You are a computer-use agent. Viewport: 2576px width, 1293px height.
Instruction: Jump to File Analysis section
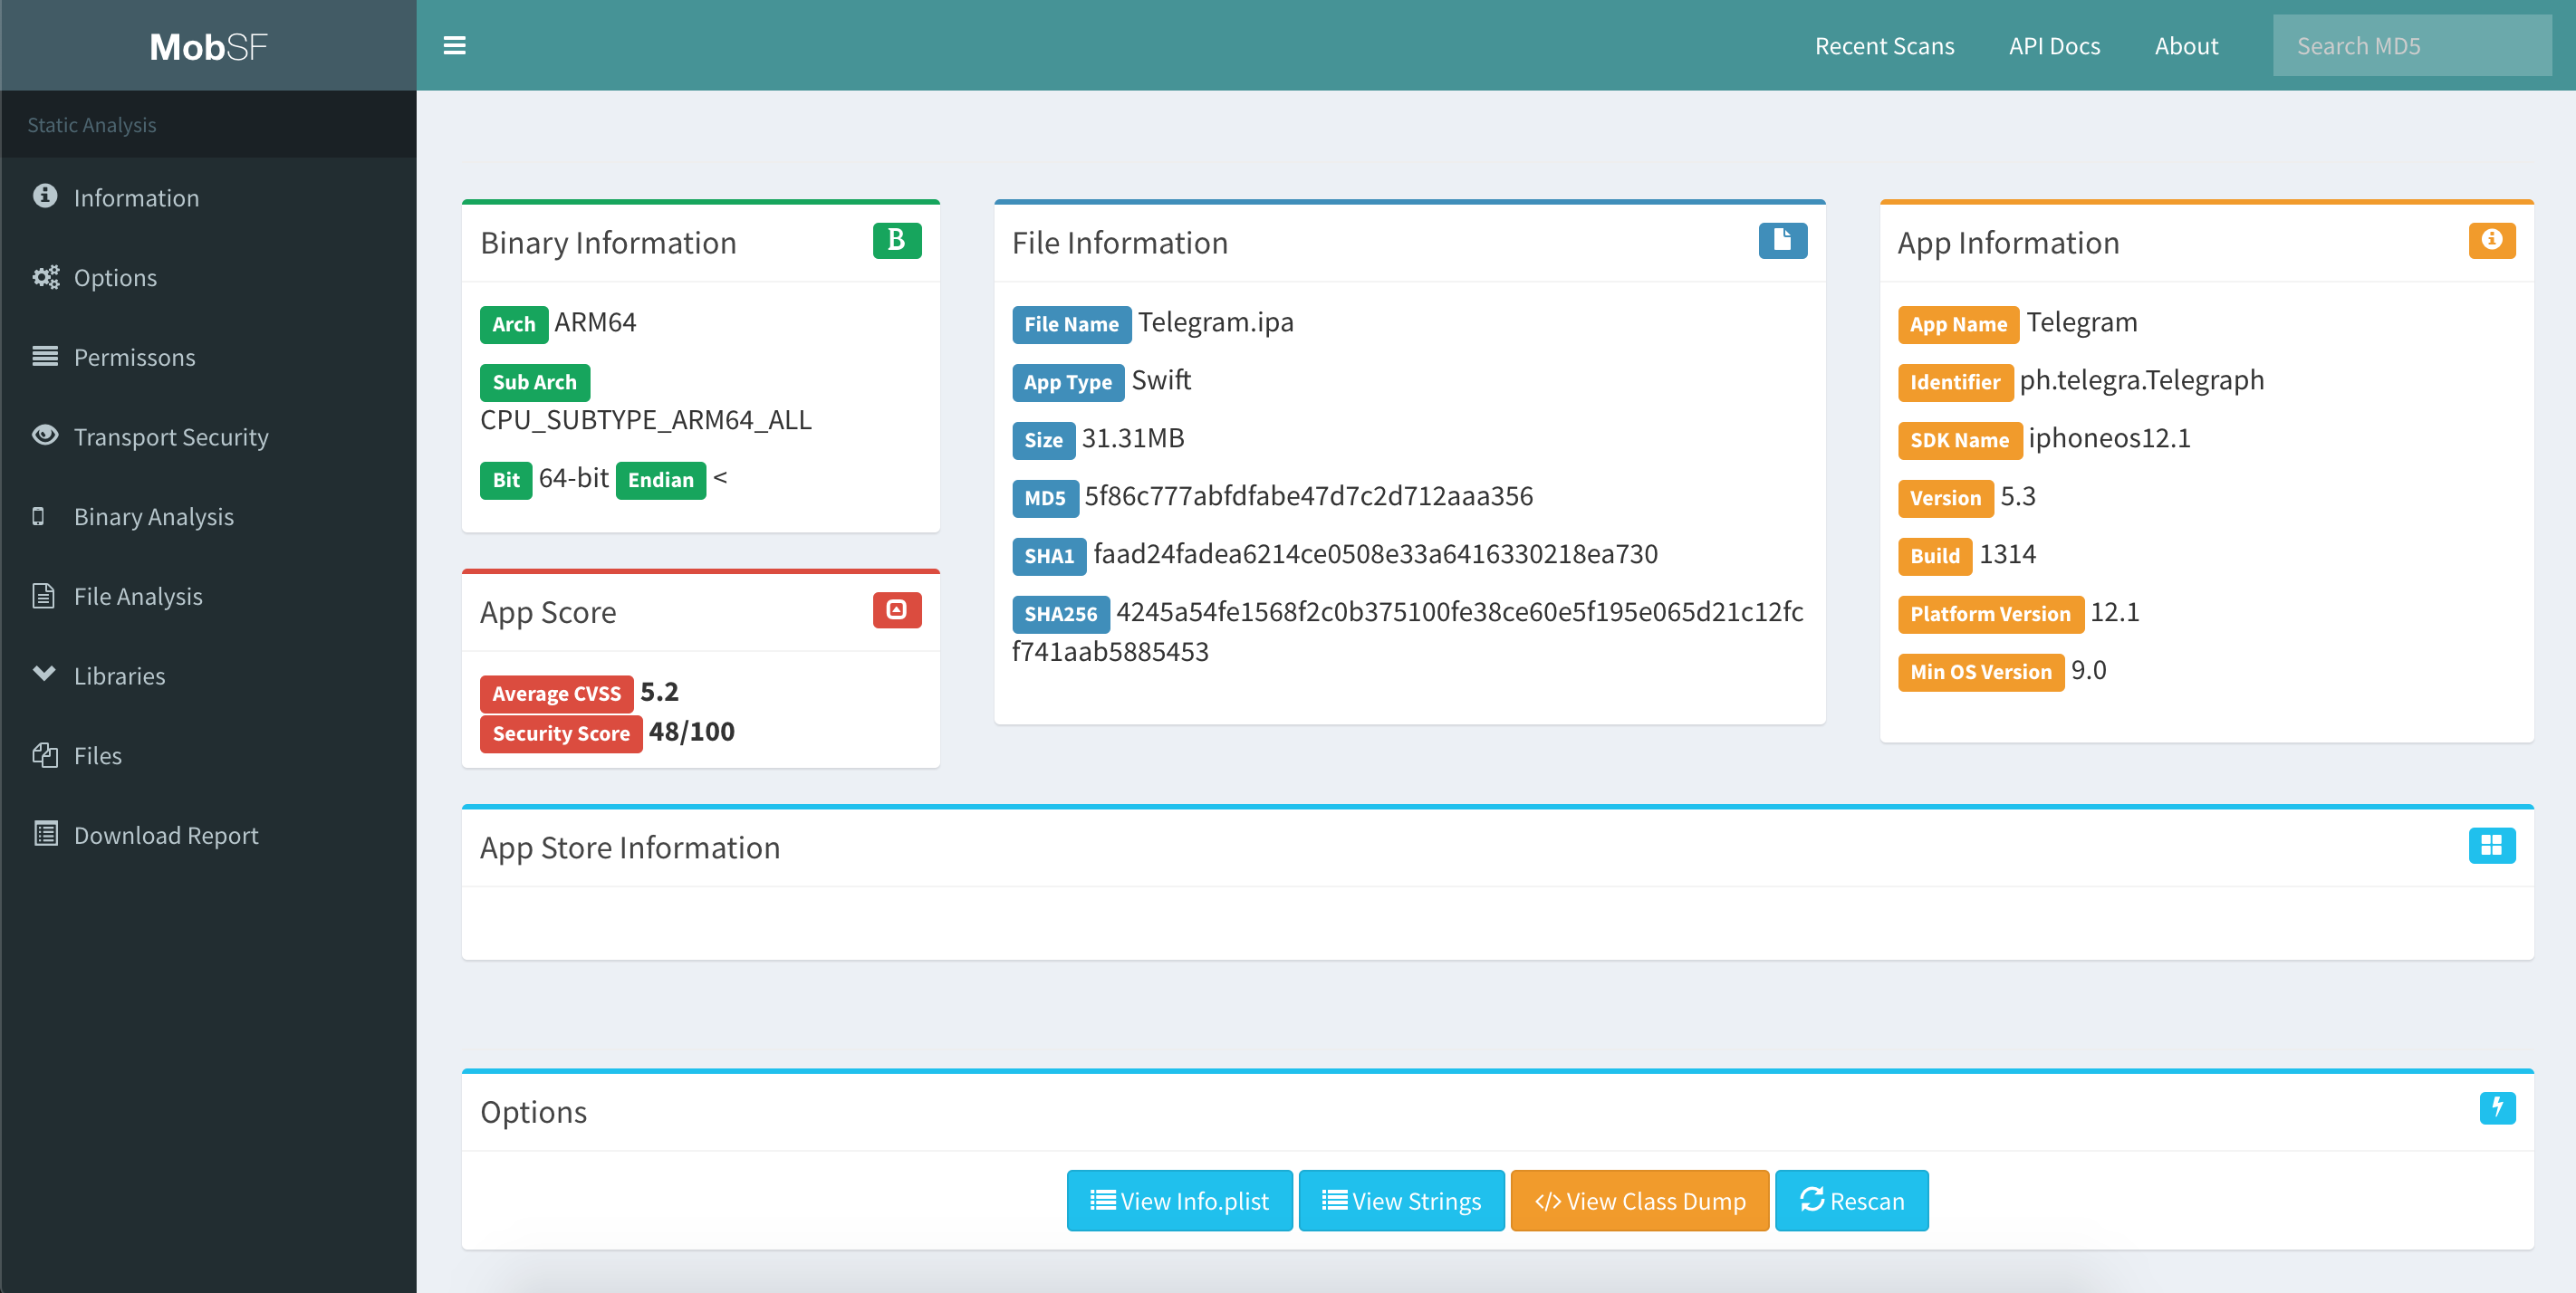tap(208, 597)
